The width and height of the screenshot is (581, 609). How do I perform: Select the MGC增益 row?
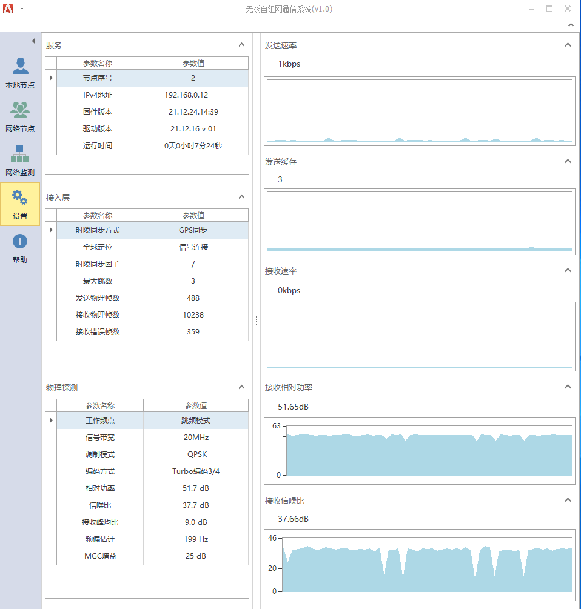(153, 556)
